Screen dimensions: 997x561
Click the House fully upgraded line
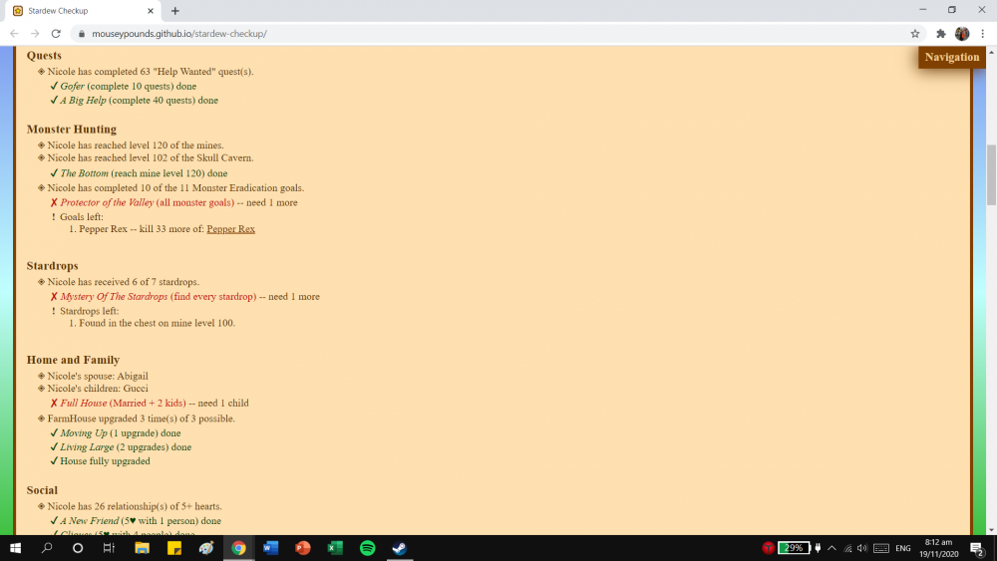click(101, 461)
